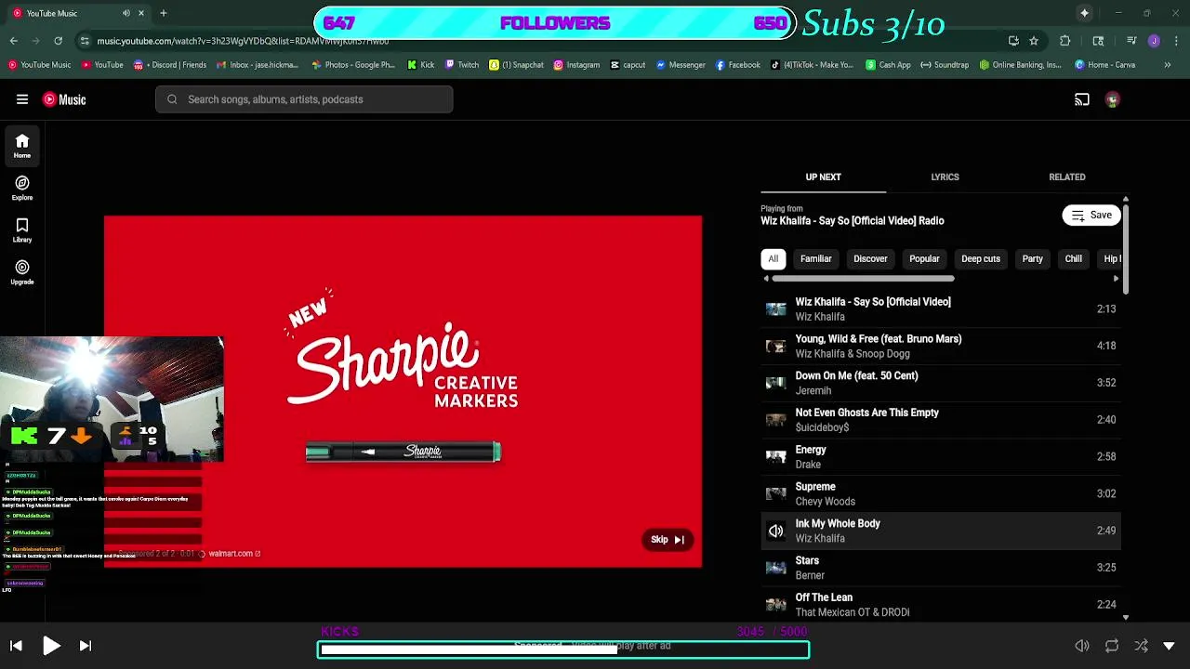
Task: Open the Messenger bookmark
Action: click(x=681, y=65)
